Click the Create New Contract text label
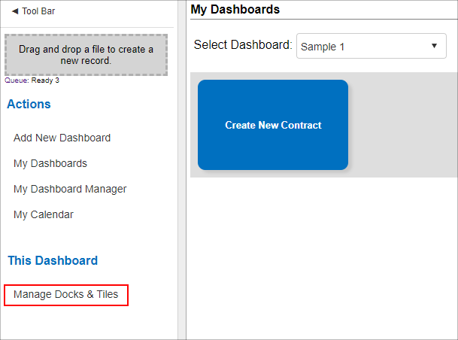The height and width of the screenshot is (340, 458). click(x=273, y=125)
